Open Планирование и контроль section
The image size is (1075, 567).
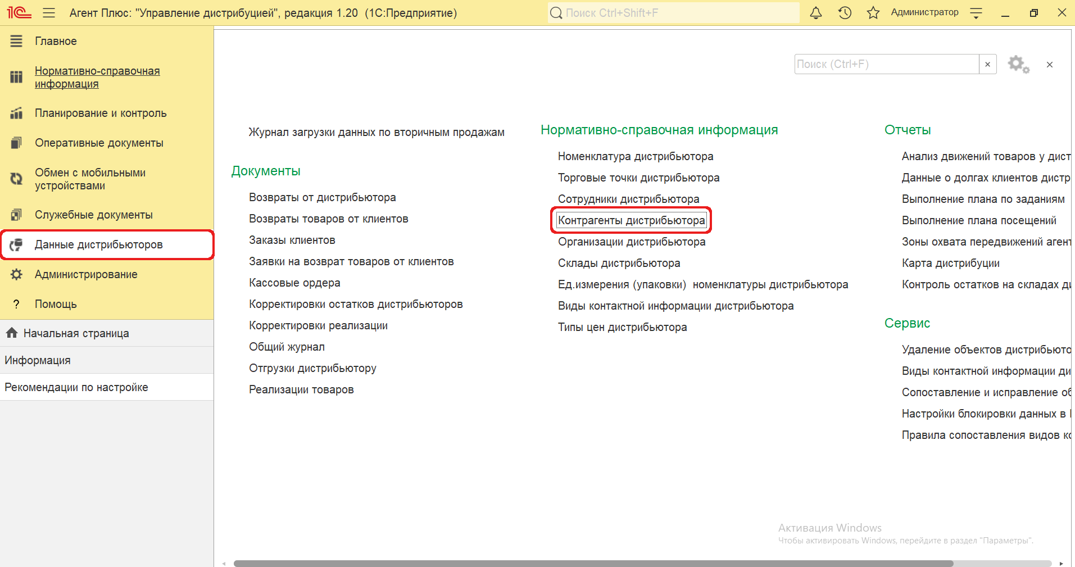tap(107, 113)
